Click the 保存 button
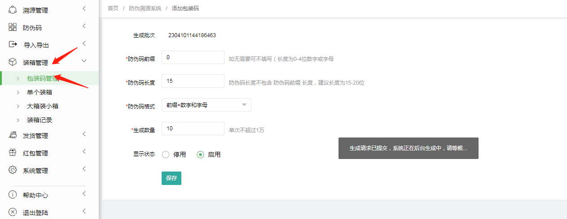The image size is (567, 219). point(171,178)
